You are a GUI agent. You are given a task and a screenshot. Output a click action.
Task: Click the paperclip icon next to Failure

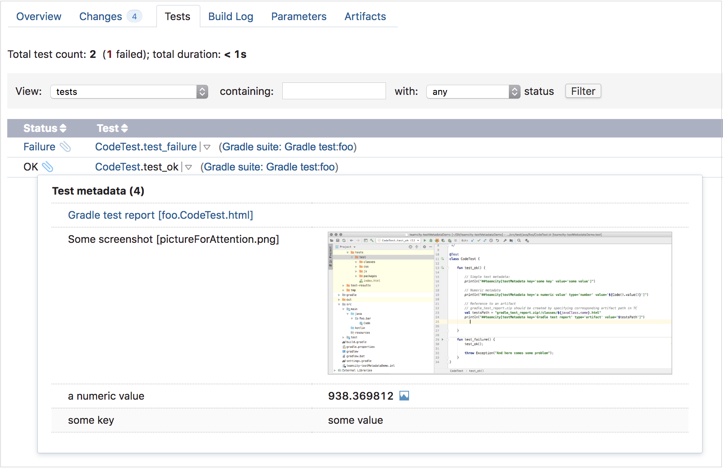click(65, 147)
